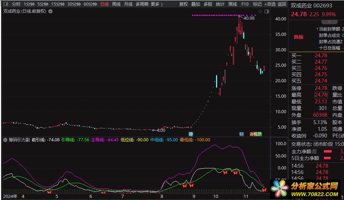
Task: Click the 最低 value 23.13
Action: (321, 102)
